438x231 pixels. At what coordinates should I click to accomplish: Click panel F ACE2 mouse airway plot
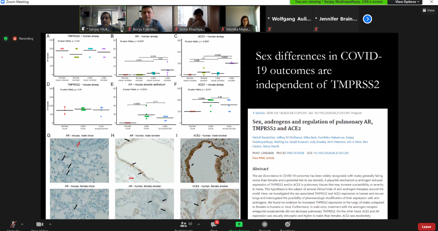207,106
